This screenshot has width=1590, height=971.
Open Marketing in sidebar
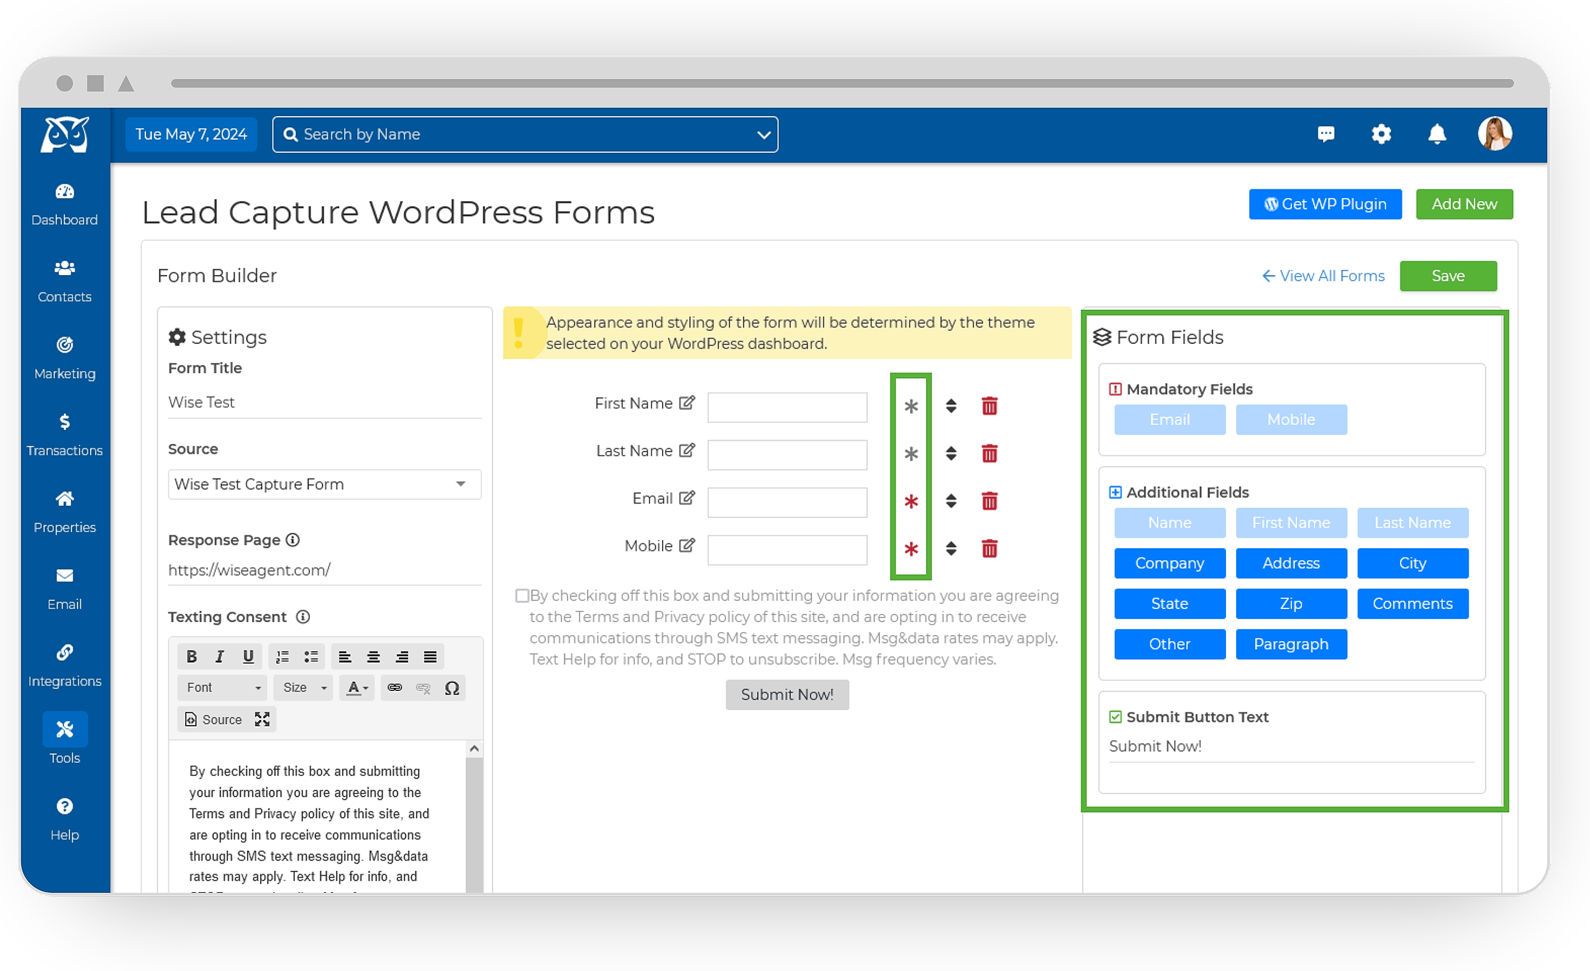(65, 358)
